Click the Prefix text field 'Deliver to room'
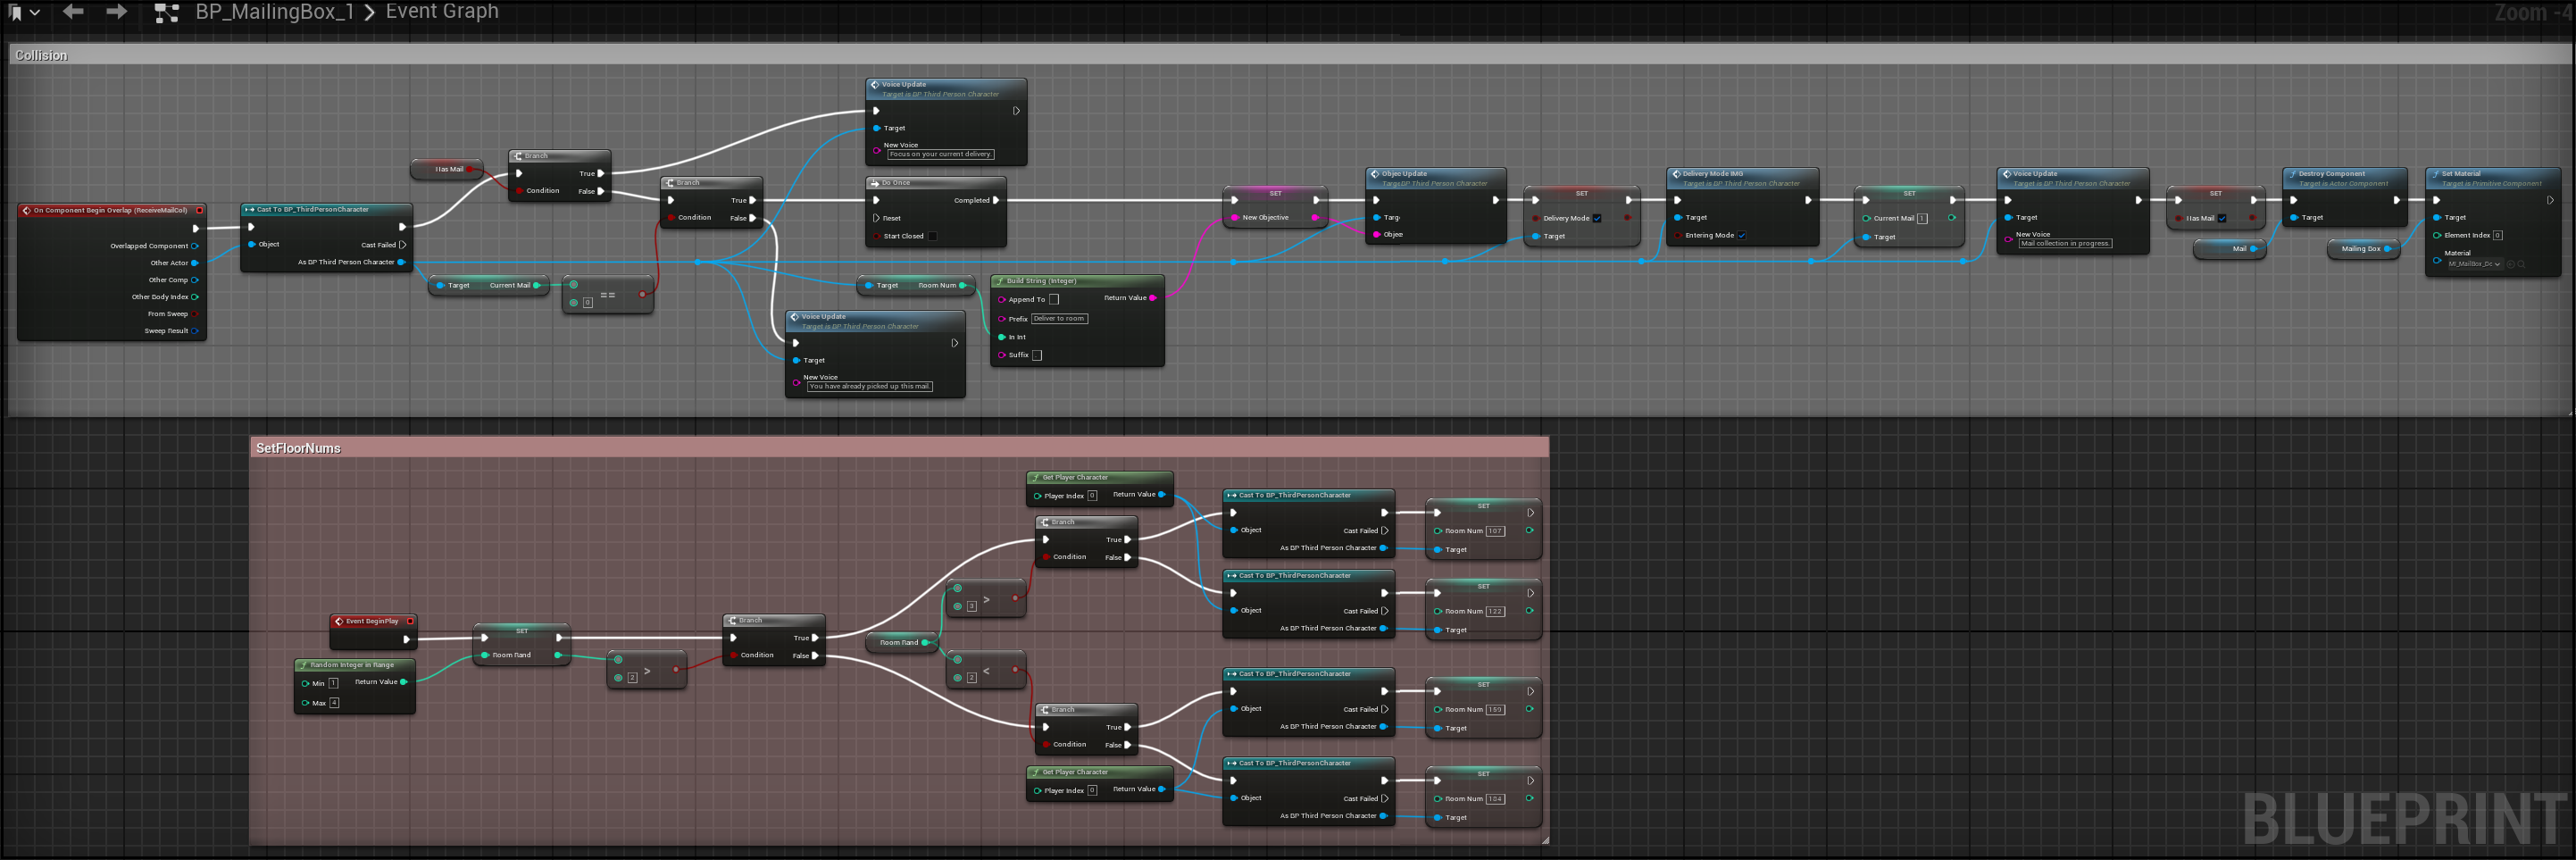The image size is (2576, 860). point(1059,319)
